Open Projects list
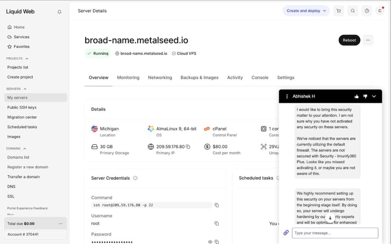 click(18, 67)
